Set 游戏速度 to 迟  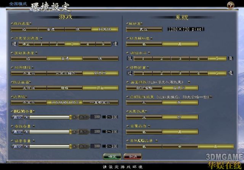point(24,29)
